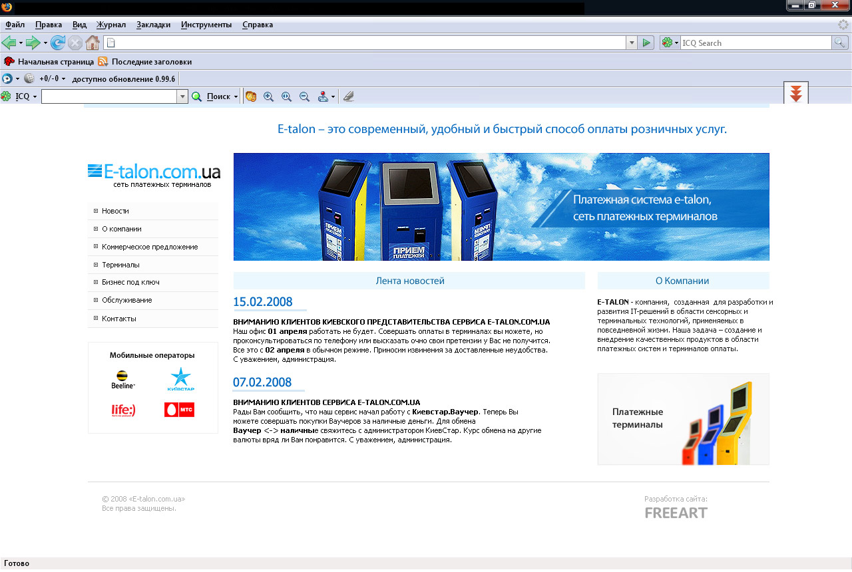Open the +0/-0 dropdown
The width and height of the screenshot is (852, 572).
point(64,79)
